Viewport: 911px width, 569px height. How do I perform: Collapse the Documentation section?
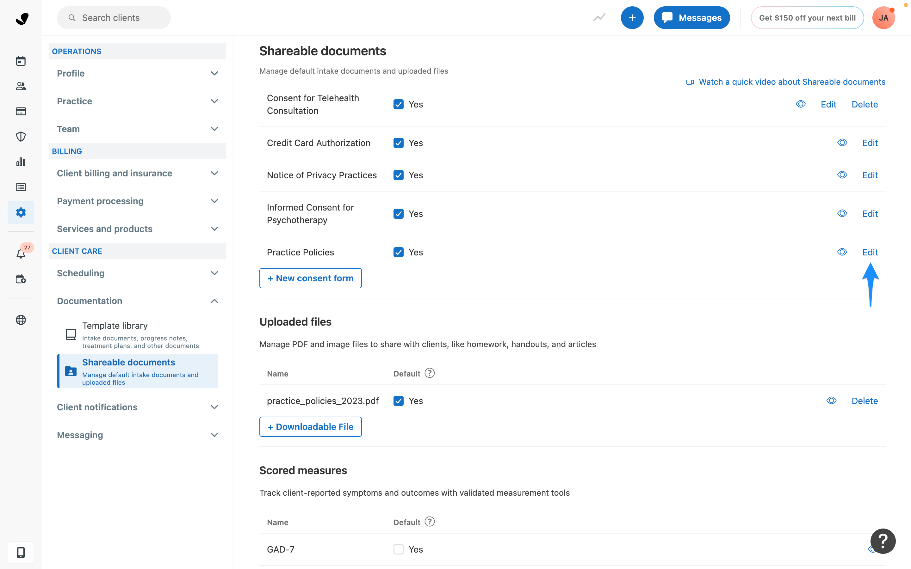click(137, 301)
